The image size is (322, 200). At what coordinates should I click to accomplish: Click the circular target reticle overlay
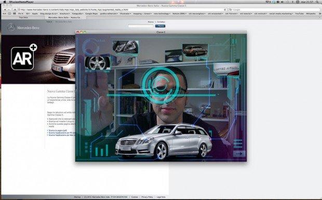161,85
